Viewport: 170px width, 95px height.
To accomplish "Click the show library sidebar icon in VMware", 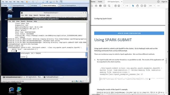I will coord(48,2).
